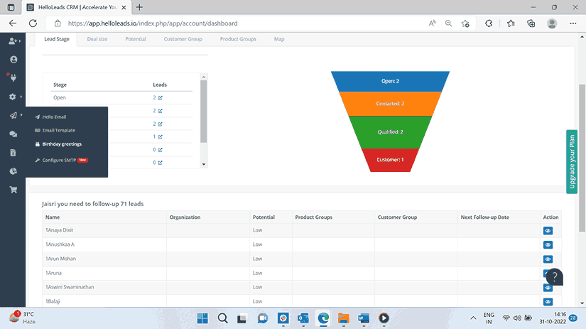Open Word from the taskbar
The image size is (586, 329).
363,318
